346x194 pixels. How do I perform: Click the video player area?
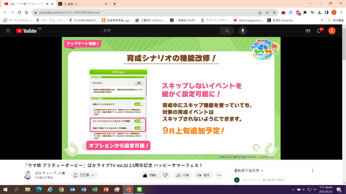click(x=171, y=98)
